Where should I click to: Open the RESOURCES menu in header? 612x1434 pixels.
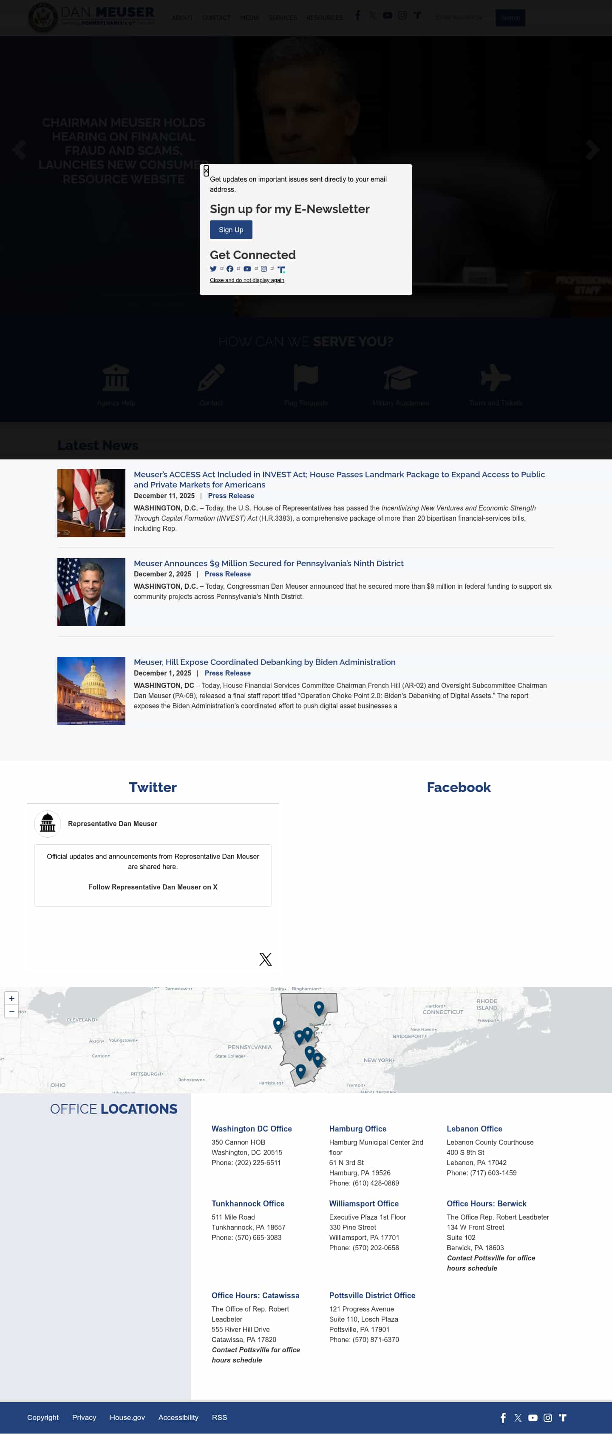[324, 18]
